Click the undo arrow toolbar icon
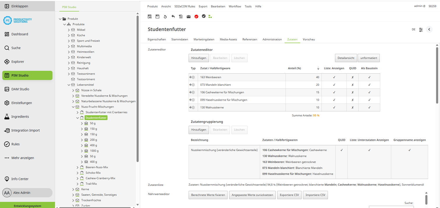This screenshot has width=440, height=208. 173,17
